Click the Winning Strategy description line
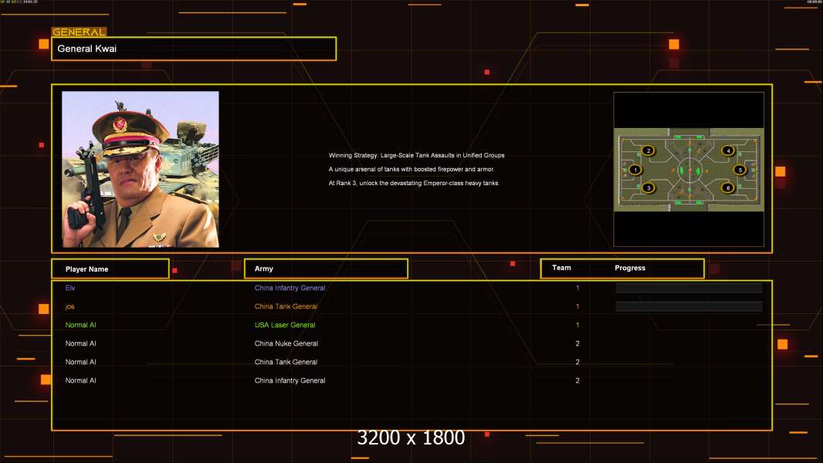The image size is (823, 463). tap(416, 155)
